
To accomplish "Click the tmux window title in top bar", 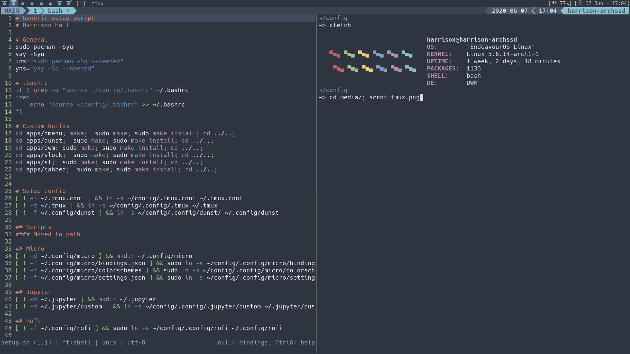I will 97,3.
